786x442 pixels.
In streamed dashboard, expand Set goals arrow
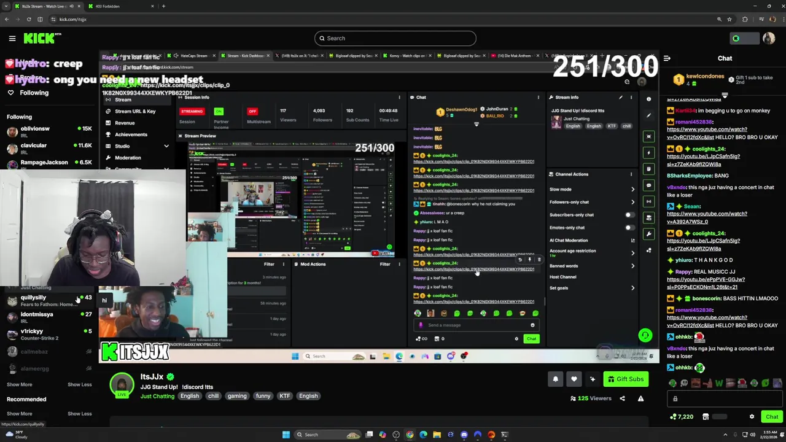pyautogui.click(x=632, y=288)
